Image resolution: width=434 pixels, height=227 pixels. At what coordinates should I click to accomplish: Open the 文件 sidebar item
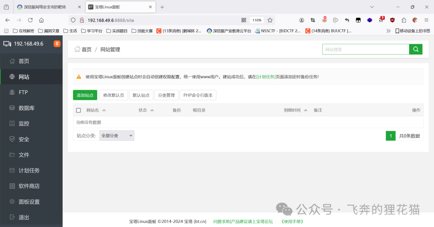click(31, 155)
